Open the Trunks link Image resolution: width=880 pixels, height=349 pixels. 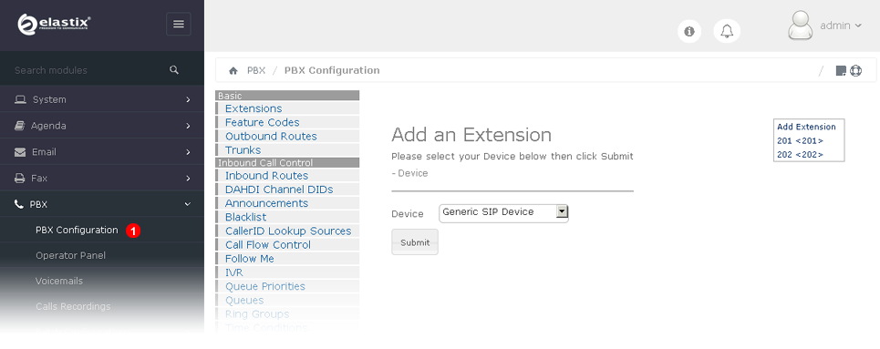(x=243, y=149)
